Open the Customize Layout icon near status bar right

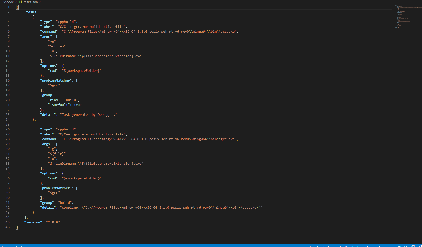click(x=413, y=246)
